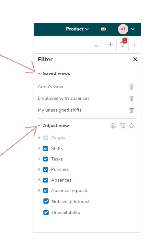Disable the Notices of Interest checkbox
This screenshot has height=249, width=162.
click(x=46, y=201)
